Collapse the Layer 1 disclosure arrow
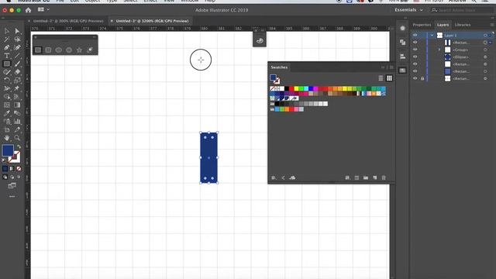This screenshot has height=279, width=496. coord(432,35)
